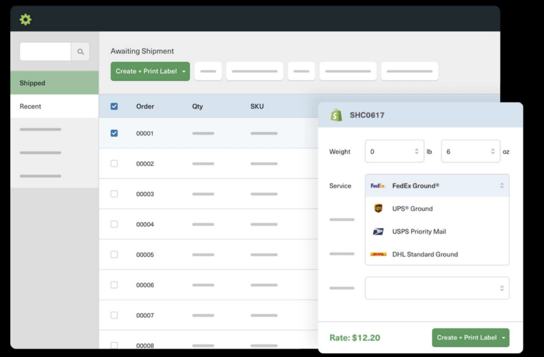
Task: Click inside the sidebar search field
Action: (x=45, y=52)
